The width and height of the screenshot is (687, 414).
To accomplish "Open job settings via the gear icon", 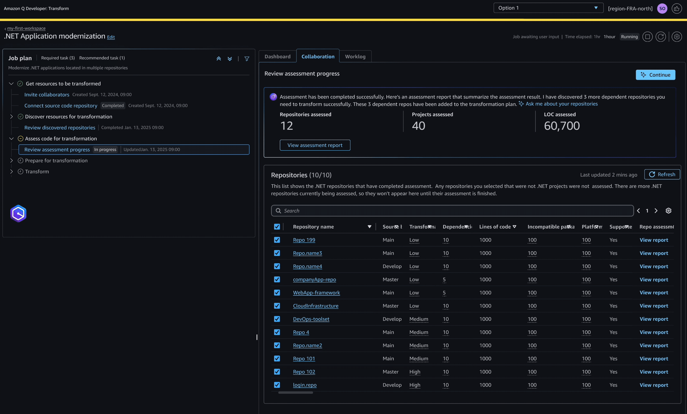I will [677, 37].
